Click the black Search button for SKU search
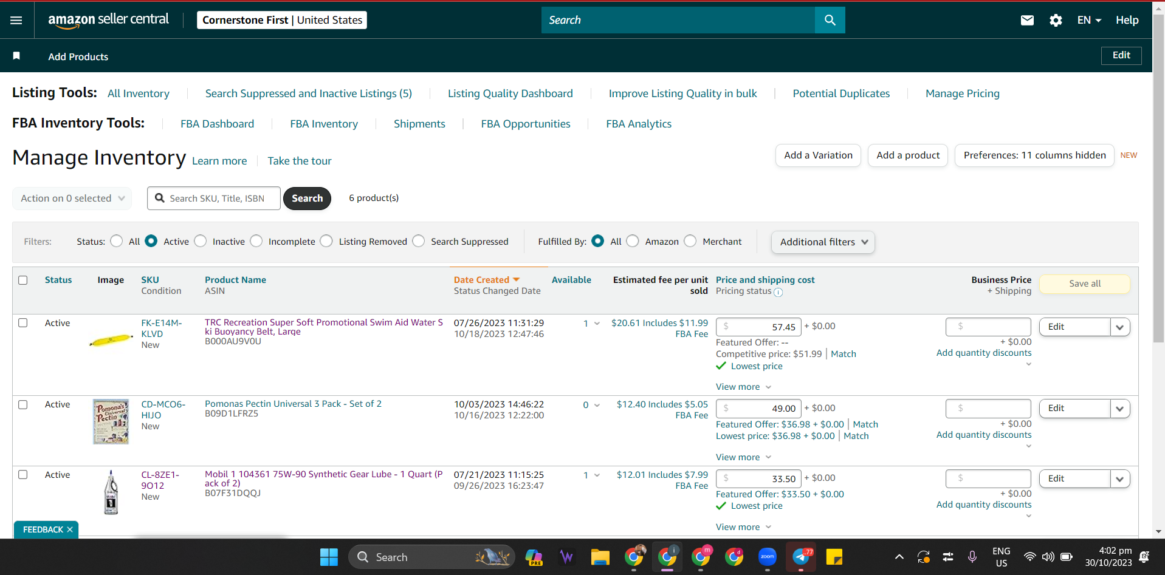The height and width of the screenshot is (575, 1165). click(x=308, y=199)
